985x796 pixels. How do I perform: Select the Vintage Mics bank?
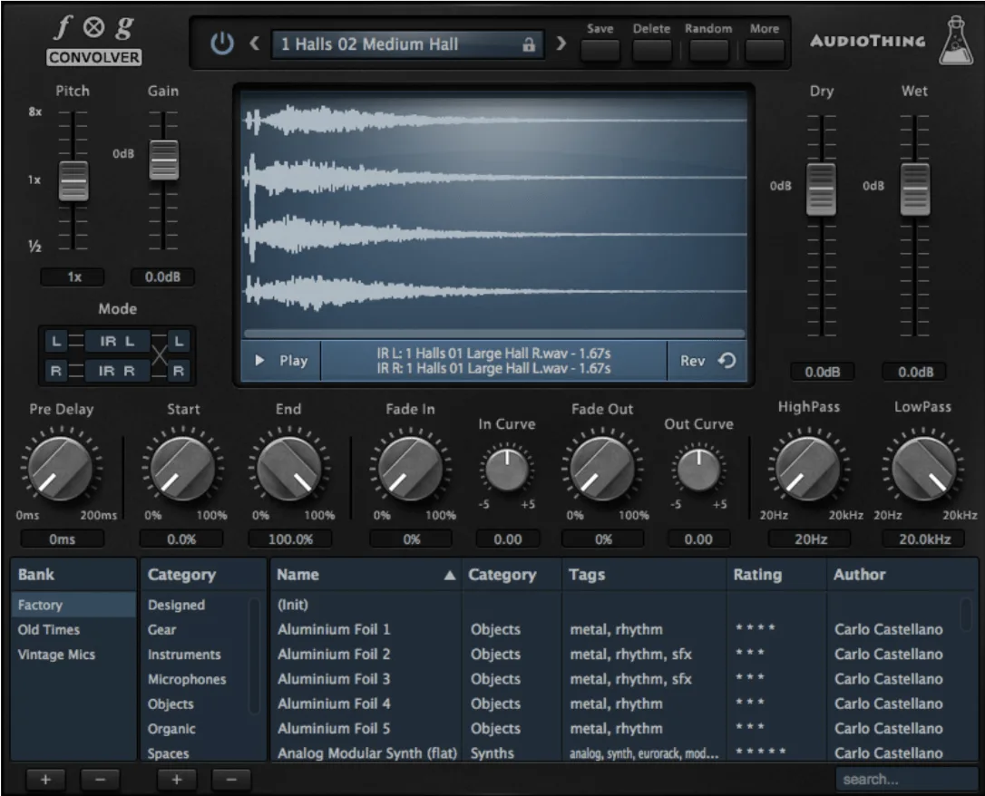73,655
